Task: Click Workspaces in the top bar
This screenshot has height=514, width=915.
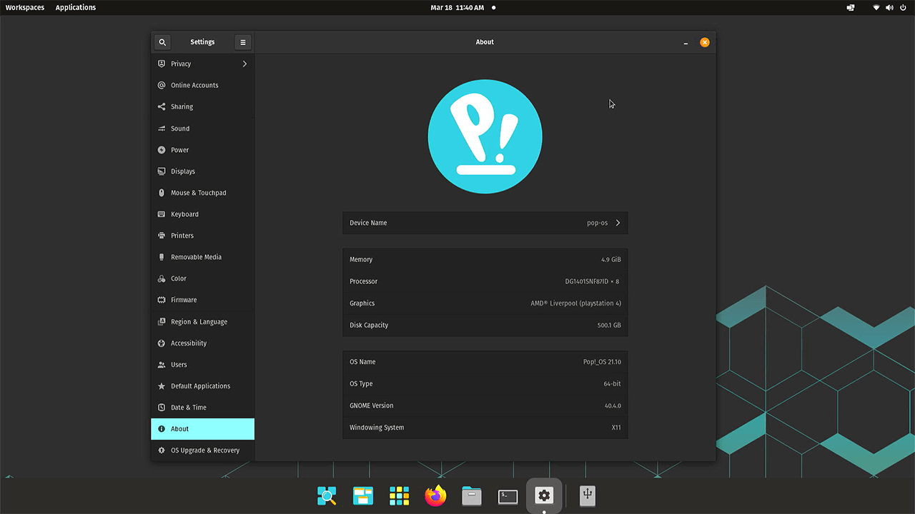Action: [25, 7]
